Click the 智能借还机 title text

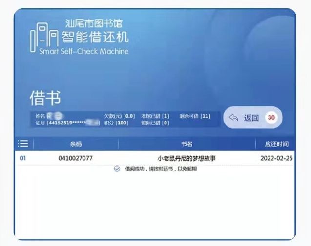[x=95, y=37]
